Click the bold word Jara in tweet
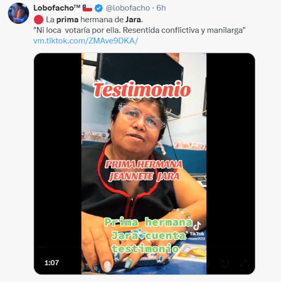 point(134,20)
